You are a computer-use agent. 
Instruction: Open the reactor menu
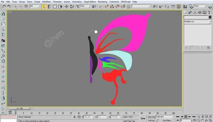click(67, 2)
